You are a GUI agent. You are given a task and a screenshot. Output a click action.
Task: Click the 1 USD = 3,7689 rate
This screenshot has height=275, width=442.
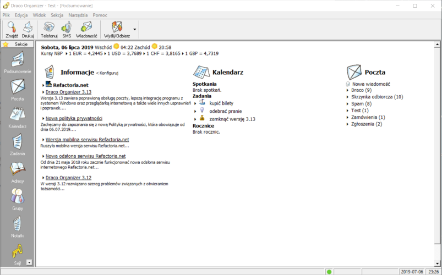124,53
